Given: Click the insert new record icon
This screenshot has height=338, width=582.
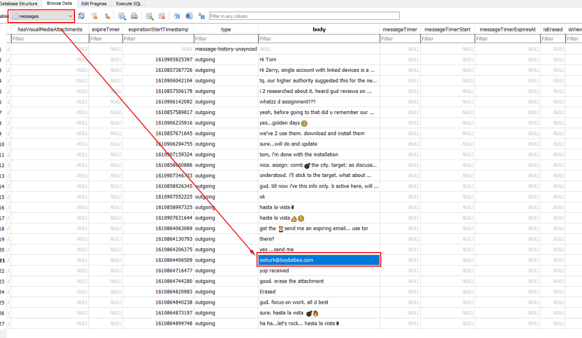Looking at the screenshot, I should click(x=150, y=16).
